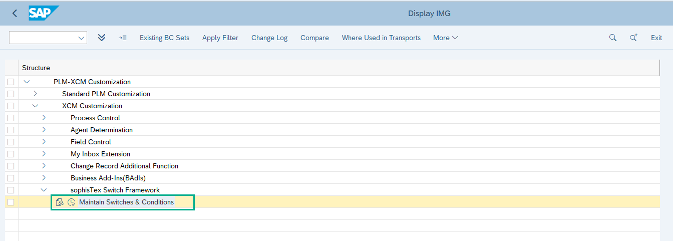Click the command field input box
Image resolution: width=673 pixels, height=241 pixels.
(43, 38)
